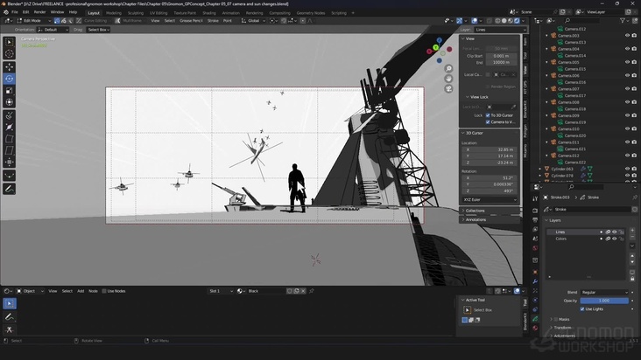Viewport: 641px width, 360px height.
Task: Click the zoom magnifier viewport gizmo
Action: pyautogui.click(x=449, y=69)
